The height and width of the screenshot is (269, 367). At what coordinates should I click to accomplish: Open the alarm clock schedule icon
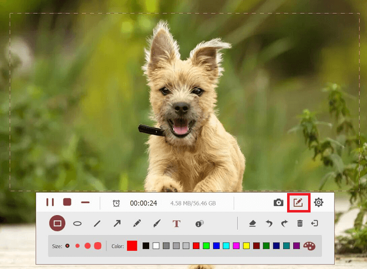(116, 203)
